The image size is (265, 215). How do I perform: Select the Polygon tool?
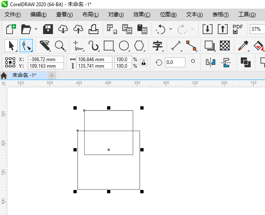coord(139,46)
